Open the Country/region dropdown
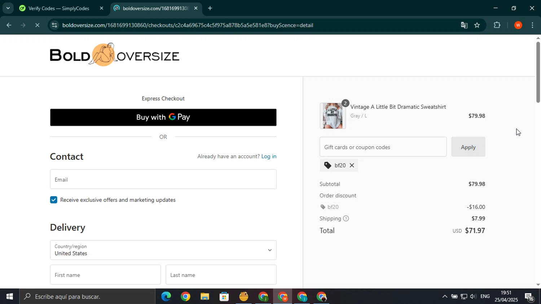This screenshot has width=541, height=304. (163, 250)
